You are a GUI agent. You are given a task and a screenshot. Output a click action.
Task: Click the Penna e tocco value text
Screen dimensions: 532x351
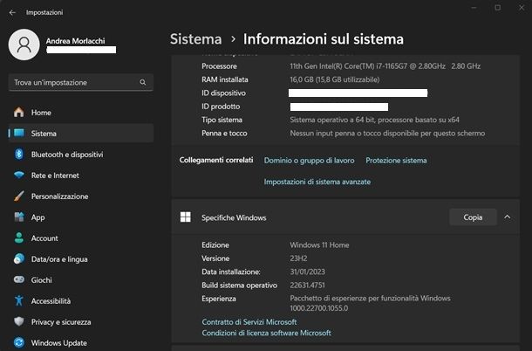coord(387,134)
